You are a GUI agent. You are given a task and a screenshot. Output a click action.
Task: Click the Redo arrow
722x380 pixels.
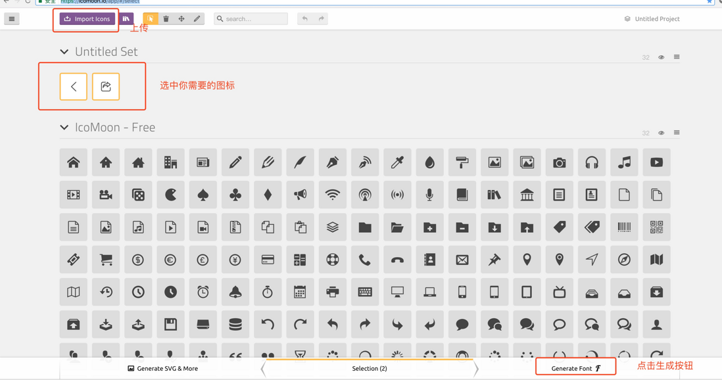point(321,19)
